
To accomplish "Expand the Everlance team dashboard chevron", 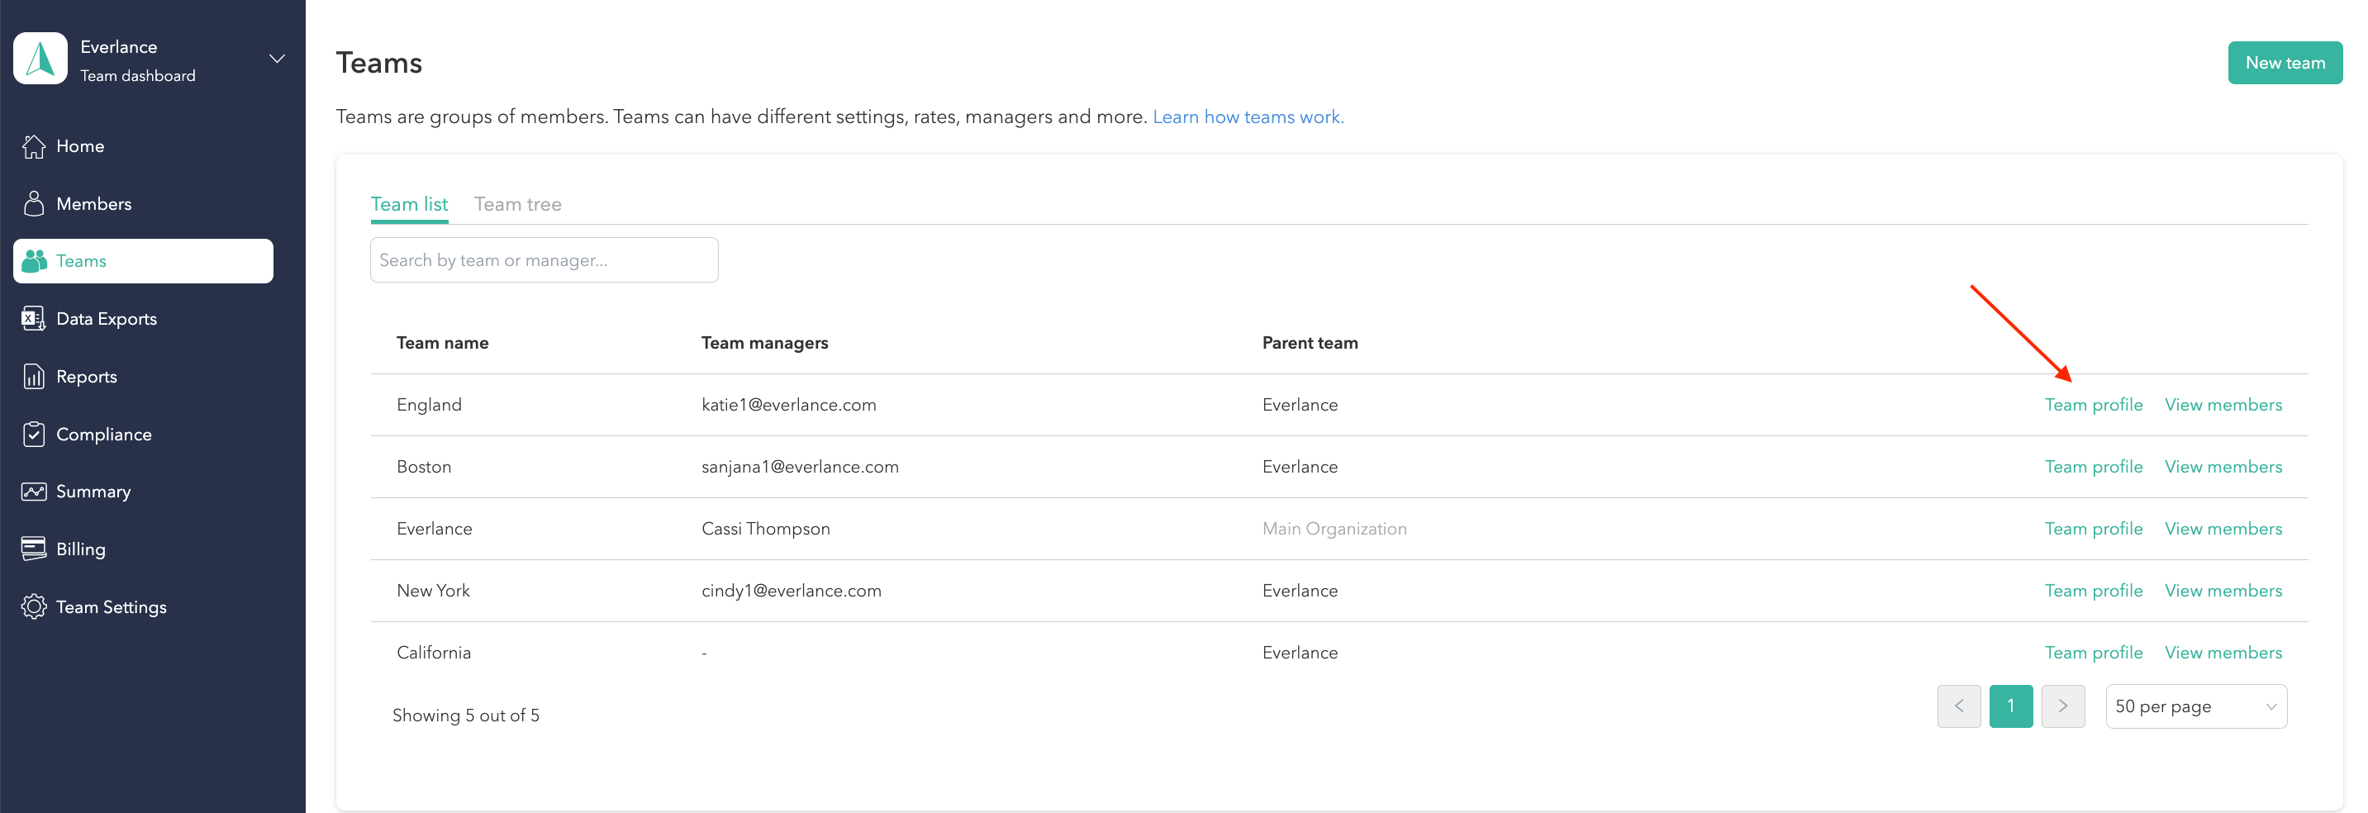I will (277, 59).
